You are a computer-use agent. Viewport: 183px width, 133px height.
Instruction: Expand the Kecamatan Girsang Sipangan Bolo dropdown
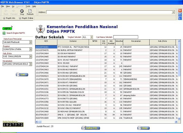pos(31,64)
